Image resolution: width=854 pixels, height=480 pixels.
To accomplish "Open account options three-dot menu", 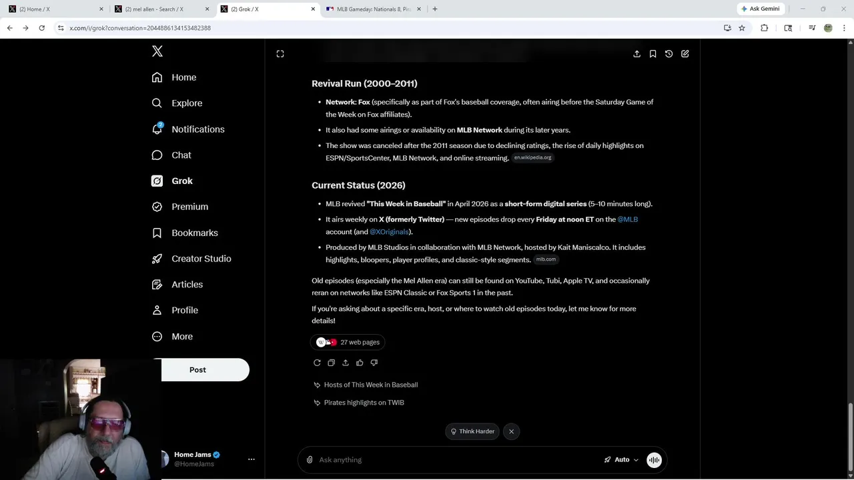I will pyautogui.click(x=252, y=459).
